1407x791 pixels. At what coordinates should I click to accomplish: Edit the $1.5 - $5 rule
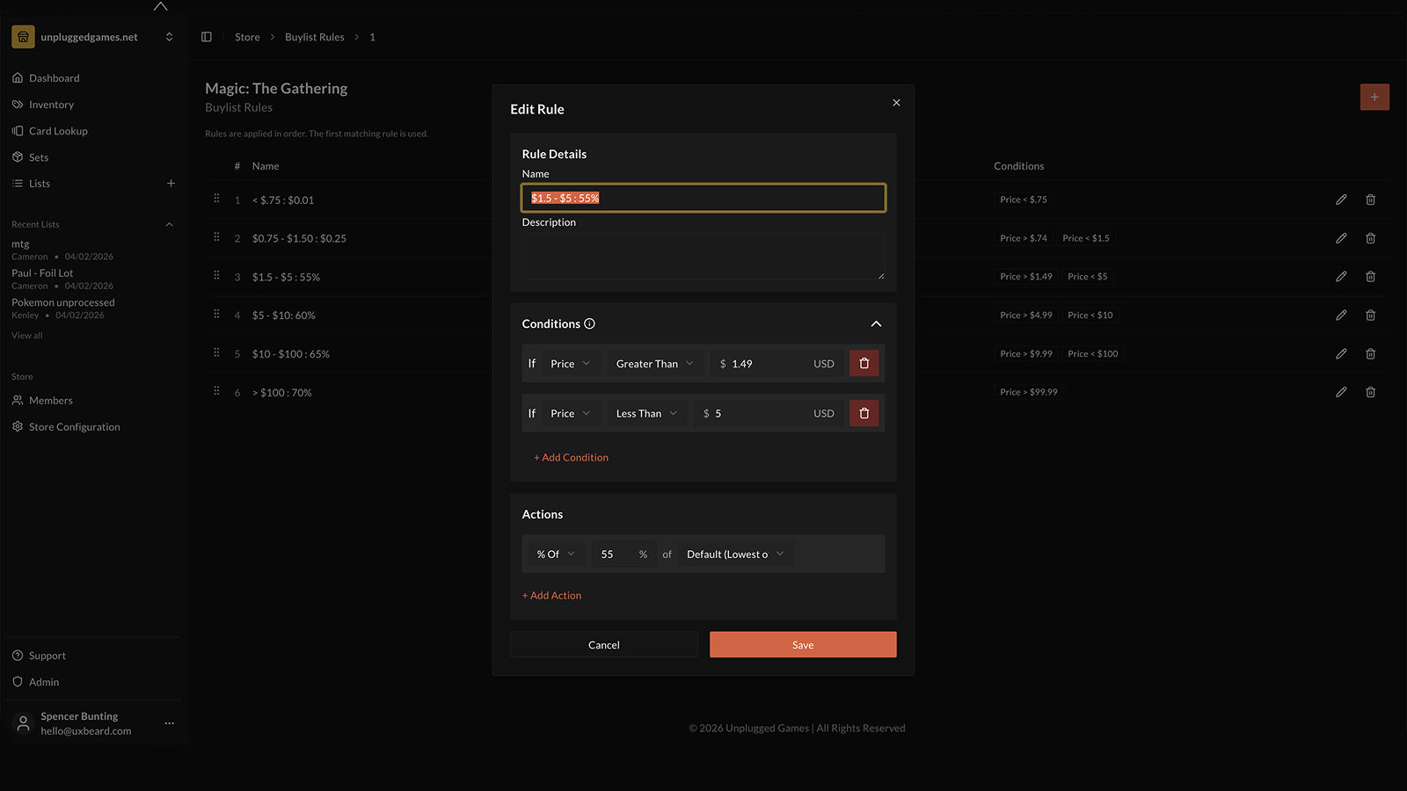pos(1341,276)
